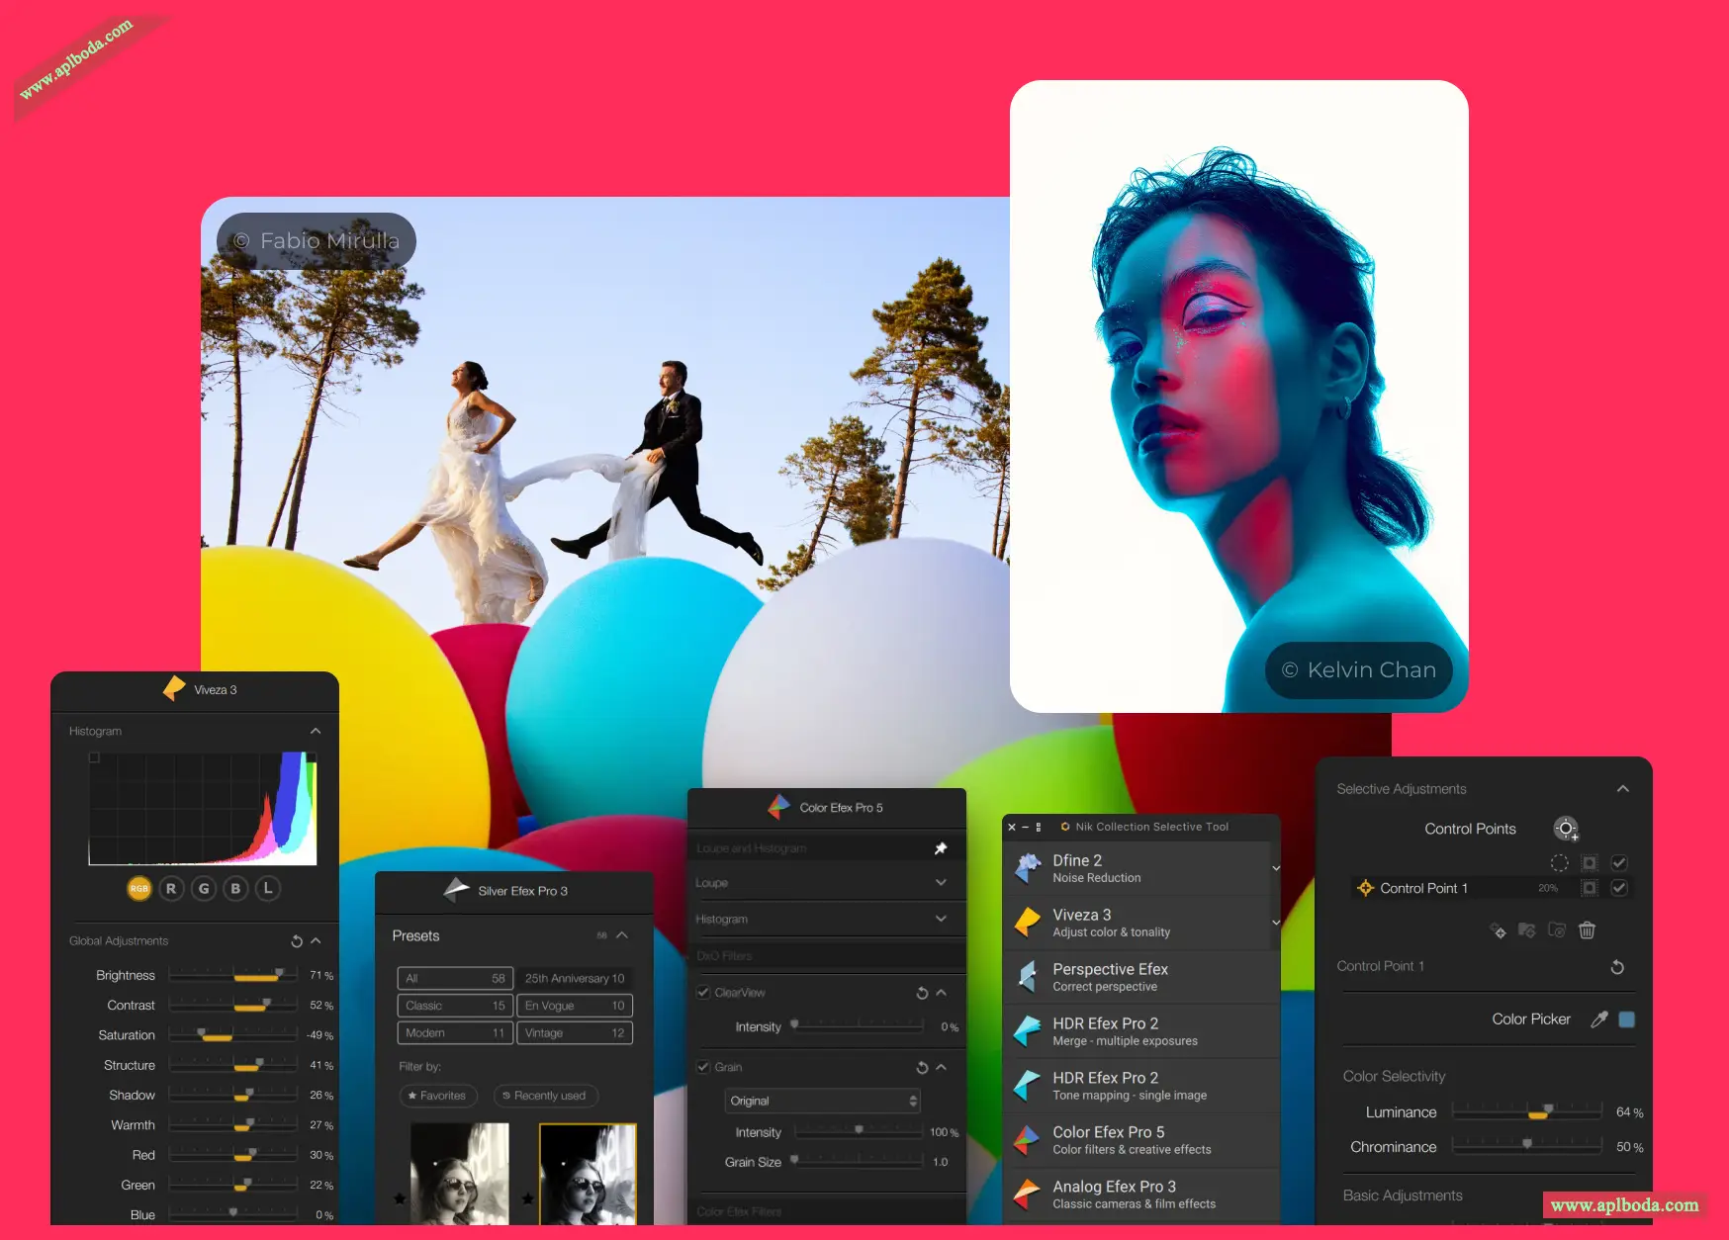The width and height of the screenshot is (1729, 1240).
Task: Reset the Control Point 1 settings
Action: 1617,967
